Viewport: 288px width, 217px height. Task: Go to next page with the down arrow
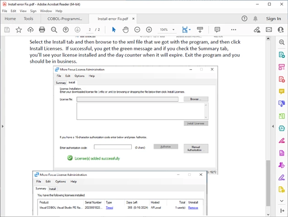point(77,29)
